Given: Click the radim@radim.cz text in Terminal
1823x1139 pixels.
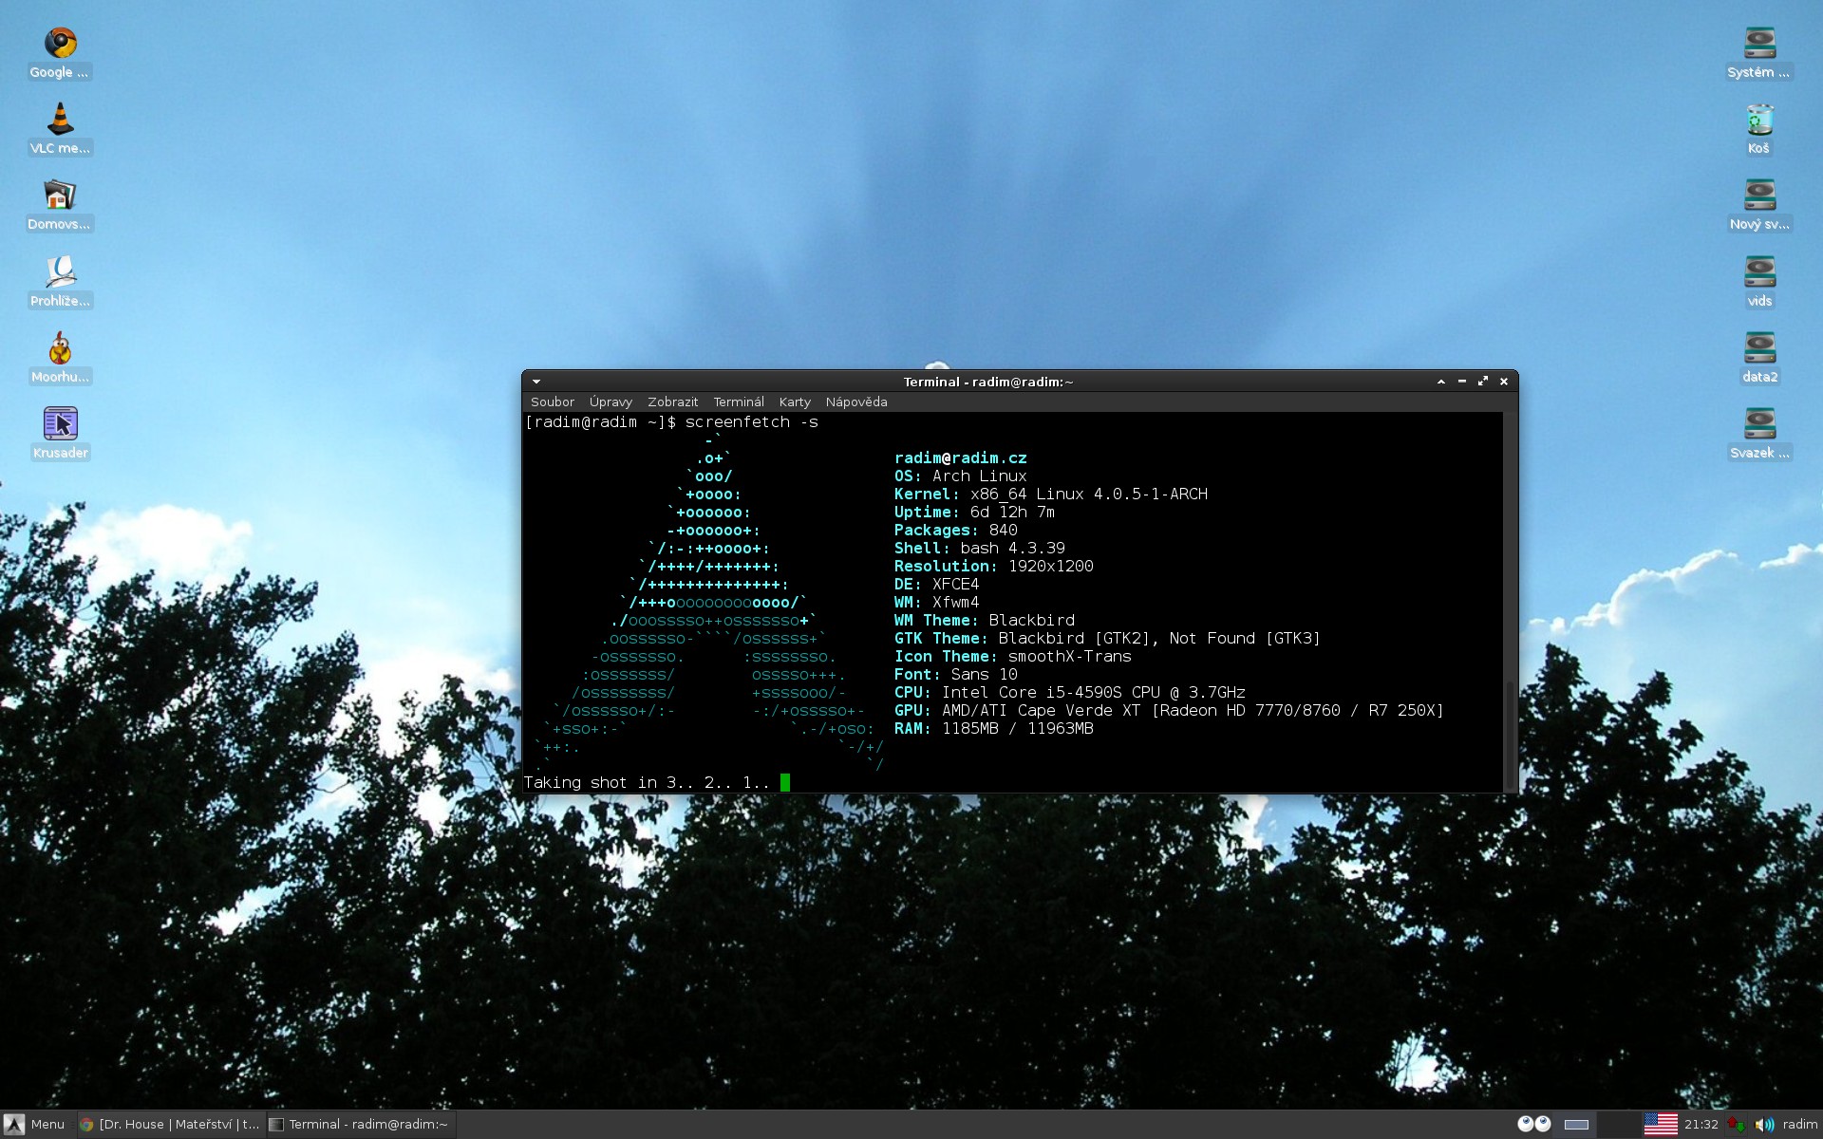Looking at the screenshot, I should click(960, 457).
